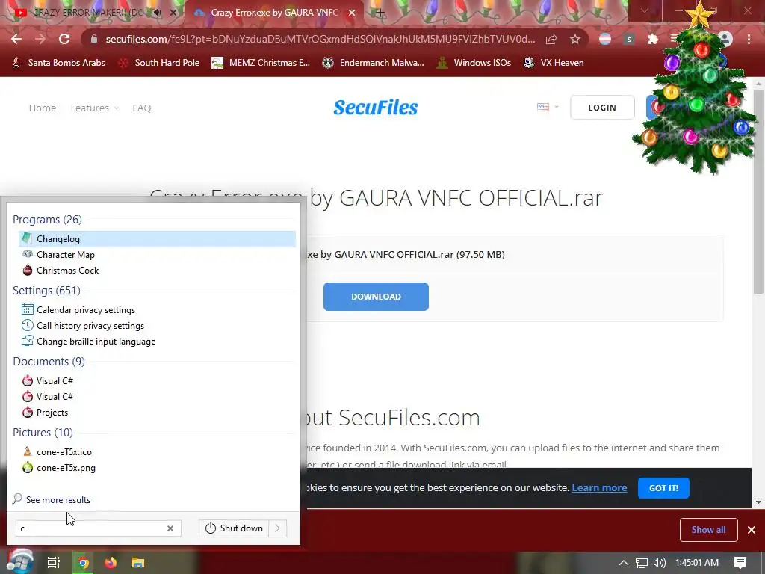765x574 pixels.
Task: Expand the Features menu
Action: click(95, 108)
